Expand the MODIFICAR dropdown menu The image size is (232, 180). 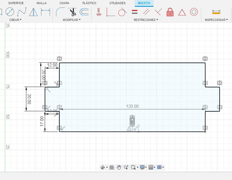pos(72,20)
